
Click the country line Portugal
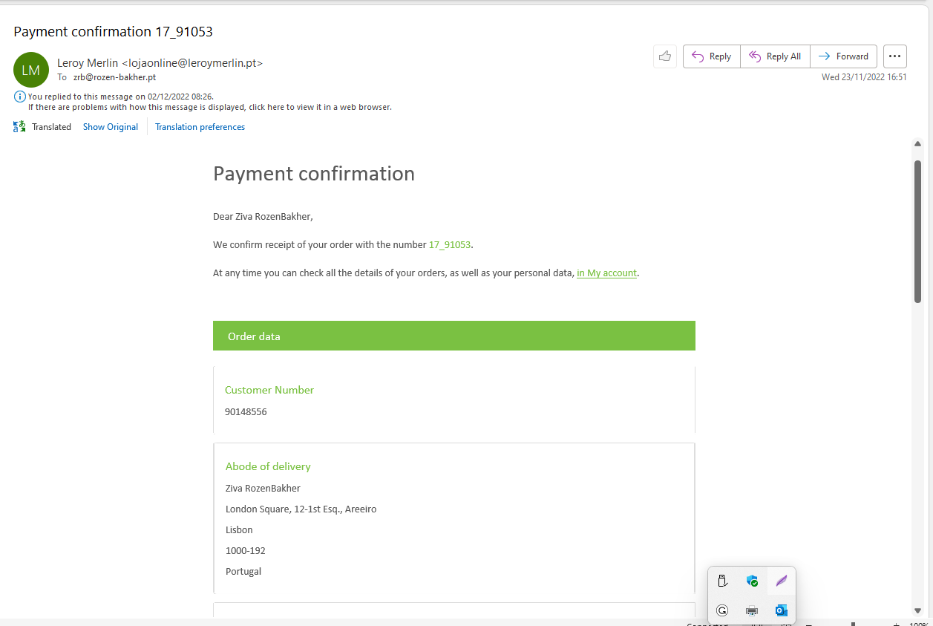pos(243,572)
